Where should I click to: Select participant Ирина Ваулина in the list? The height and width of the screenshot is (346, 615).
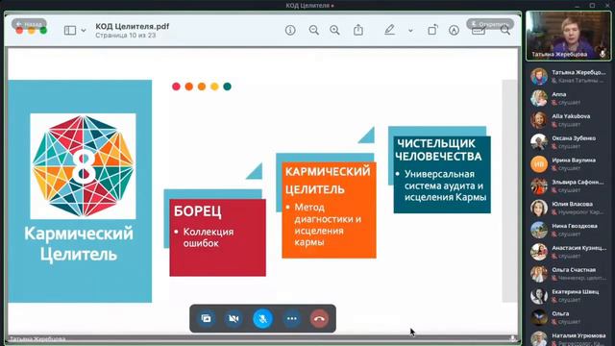pyautogui.click(x=568, y=164)
